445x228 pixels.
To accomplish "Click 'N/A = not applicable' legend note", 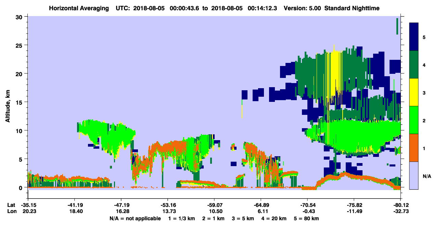I will point(135,218).
